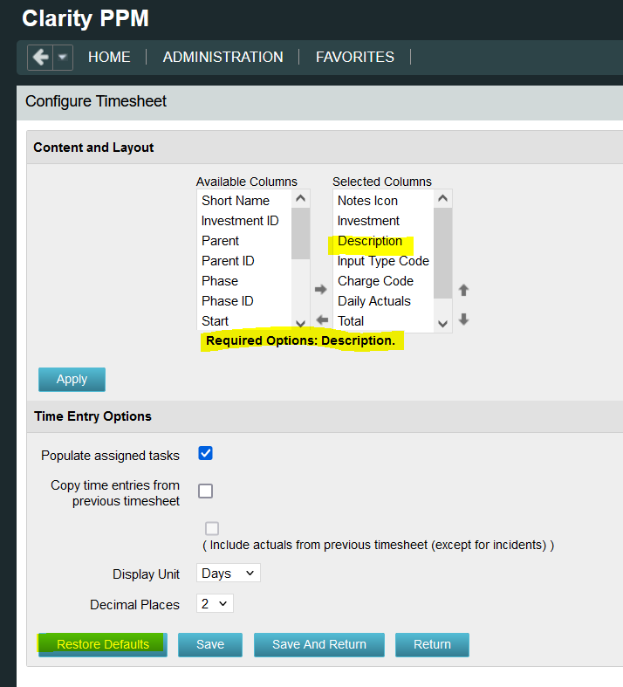
Task: Select Phase ID in Available Columns
Action: pyautogui.click(x=243, y=301)
